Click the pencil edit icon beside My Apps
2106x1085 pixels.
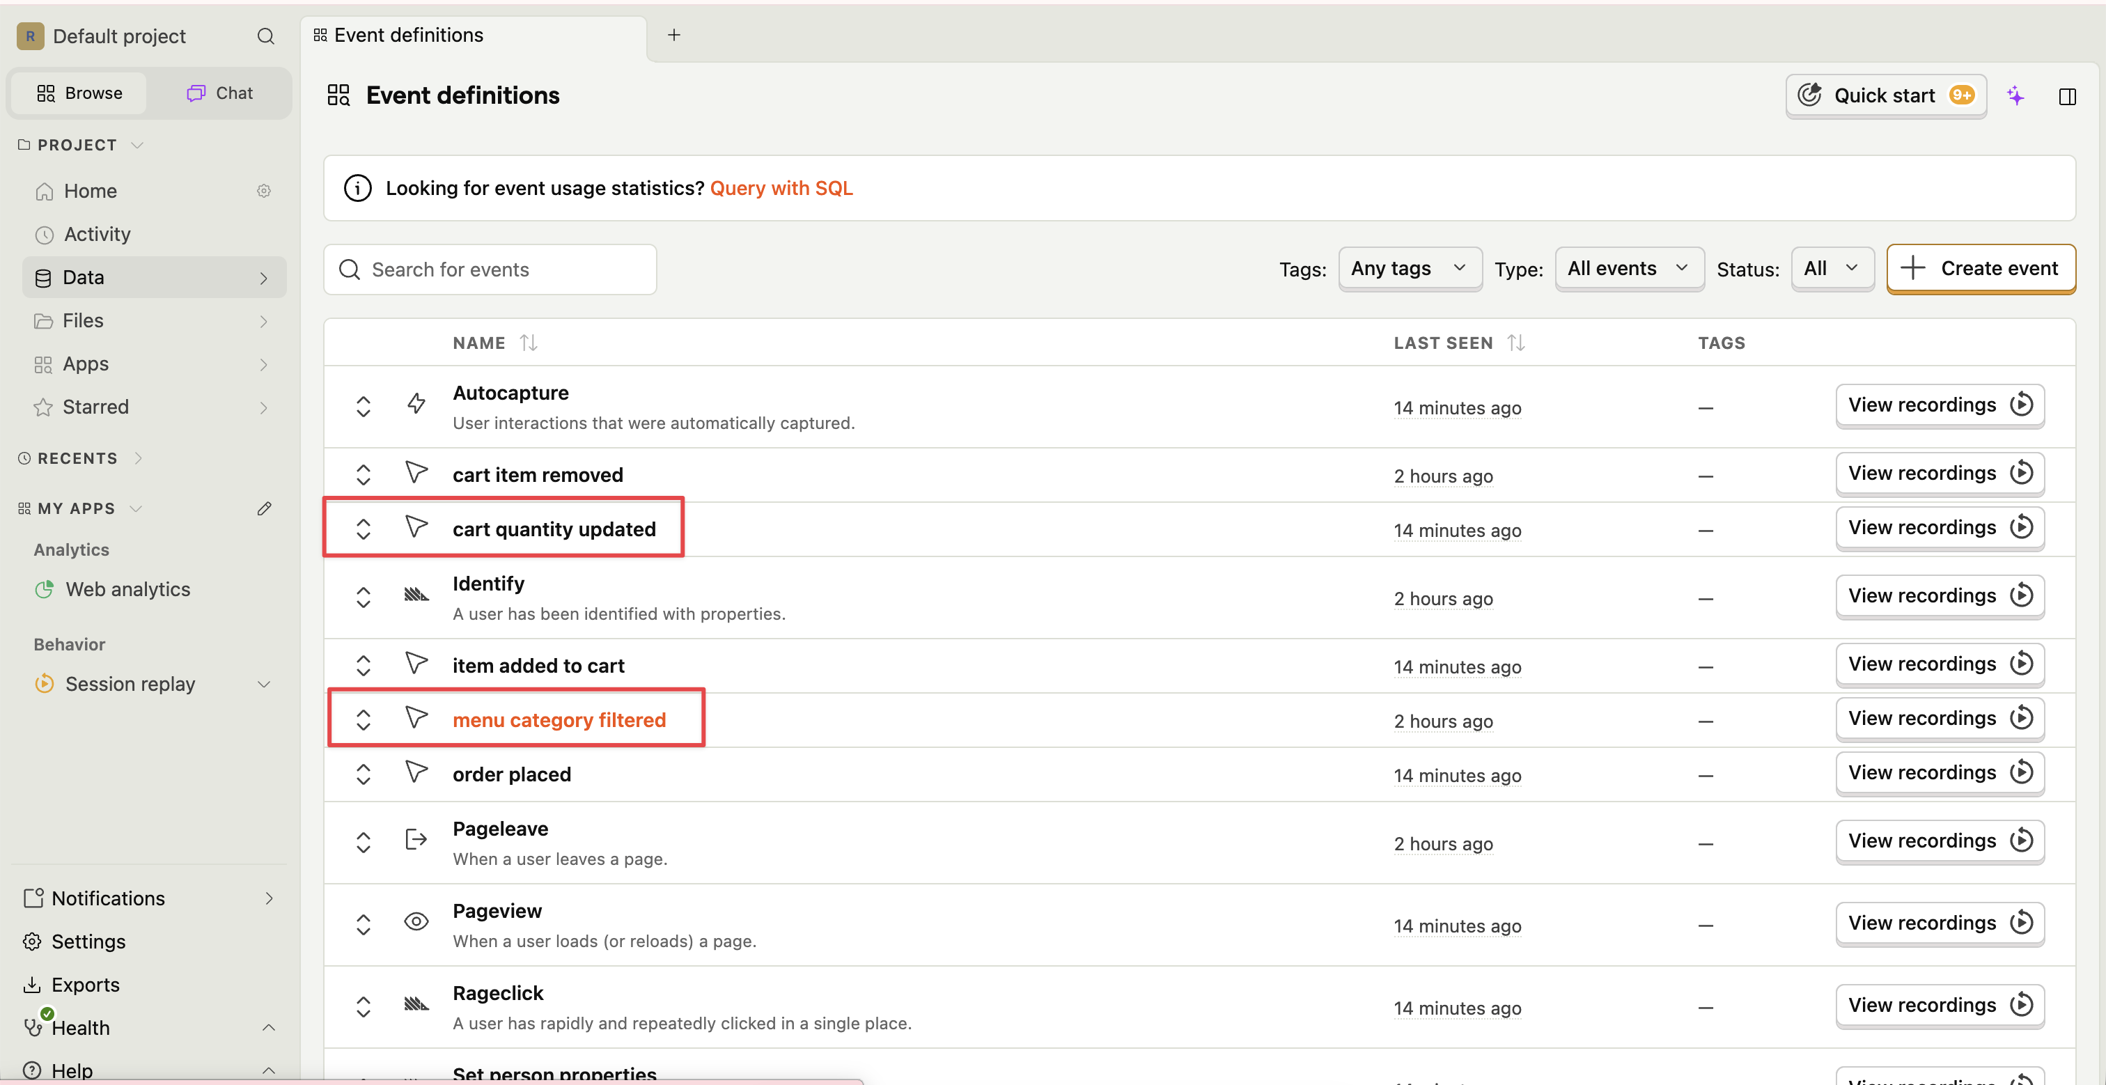pos(264,508)
